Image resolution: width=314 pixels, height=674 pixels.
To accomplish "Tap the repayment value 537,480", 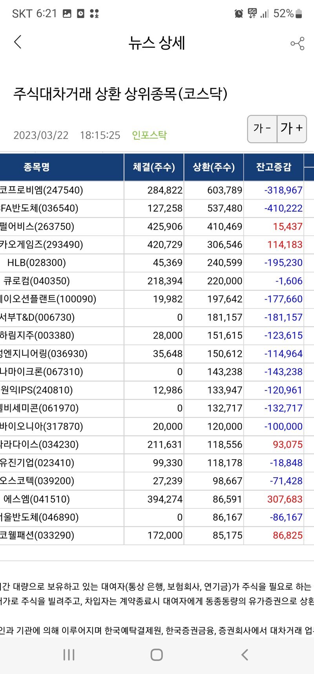I will point(225,209).
